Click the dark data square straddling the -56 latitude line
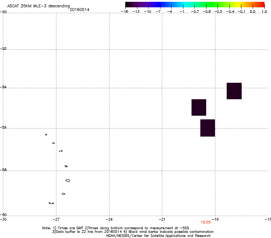 (x=208, y=128)
